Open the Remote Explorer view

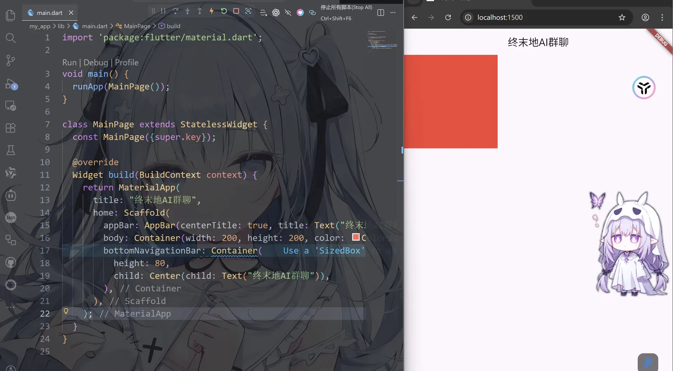coord(11,105)
